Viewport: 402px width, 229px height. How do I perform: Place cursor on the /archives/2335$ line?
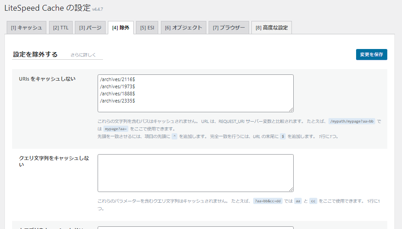[x=118, y=101]
